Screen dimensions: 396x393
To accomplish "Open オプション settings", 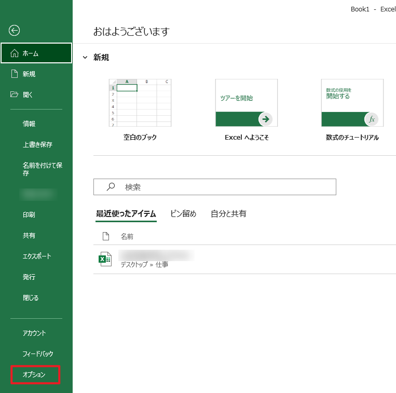I will (35, 374).
